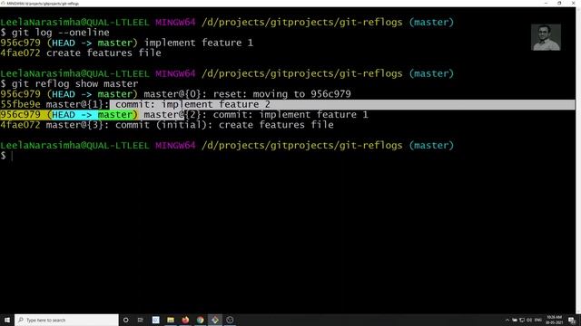Launch Google Chrome from the taskbar
Viewport: 581px width, 326px height.
coord(200,320)
